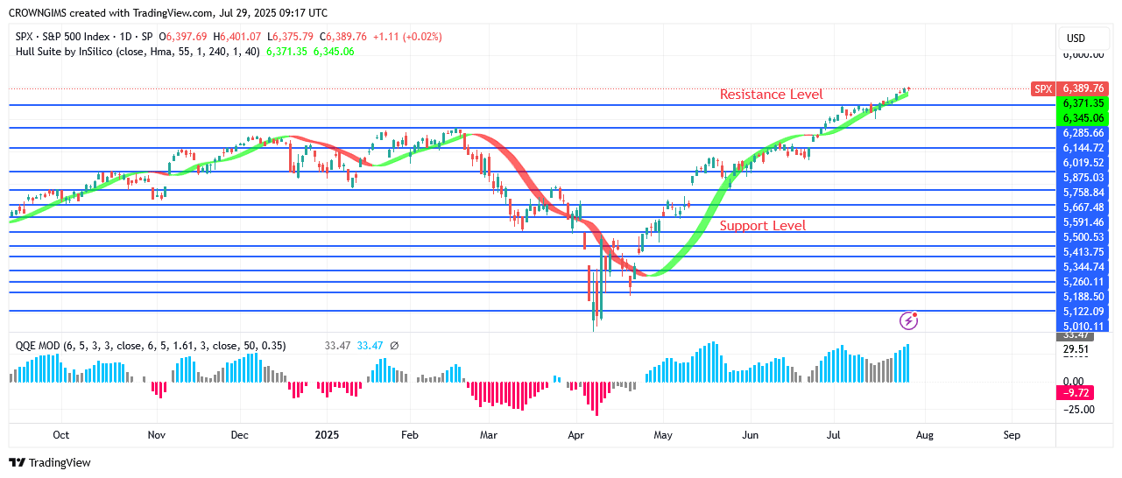
Task: Select the 6,019.52 price level label
Action: [1083, 163]
